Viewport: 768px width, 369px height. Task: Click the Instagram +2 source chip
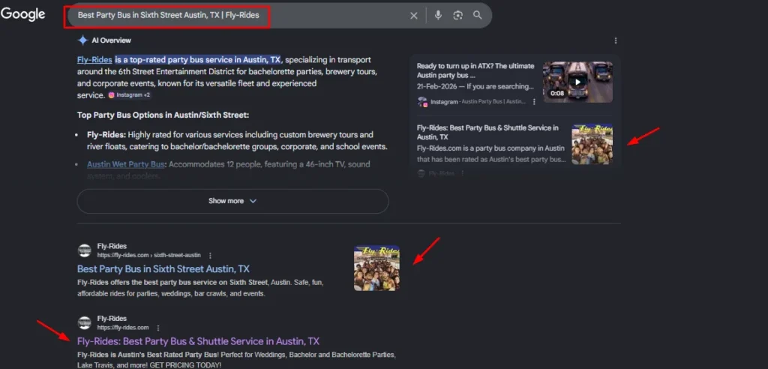point(129,95)
